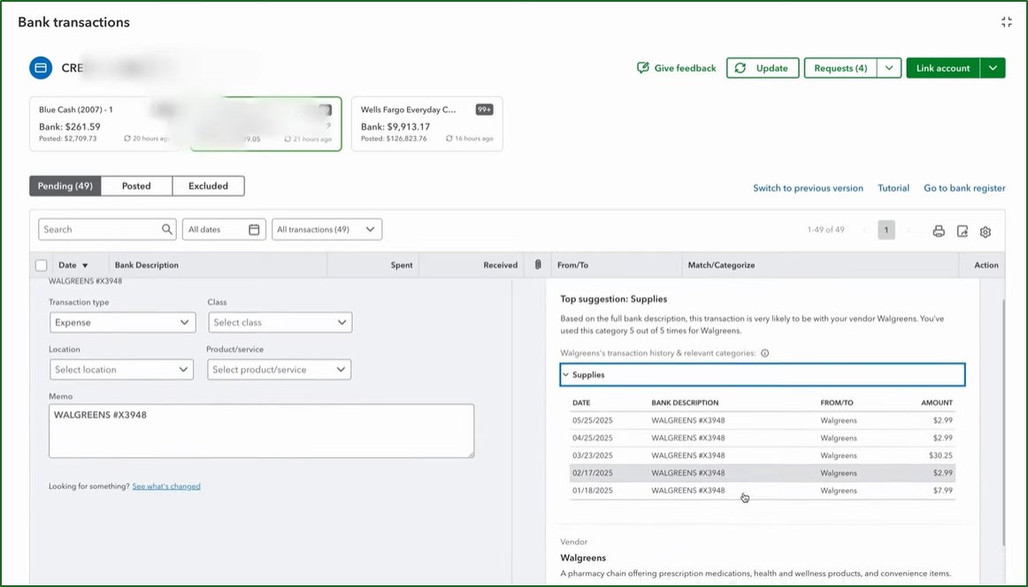Click the Link account button
This screenshot has width=1028, height=587.
(943, 68)
